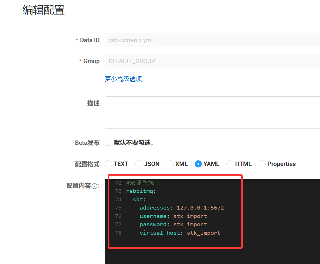Image resolution: width=320 pixels, height=264 pixels.
Task: Select the JSON configuration format
Action: pos(139,164)
